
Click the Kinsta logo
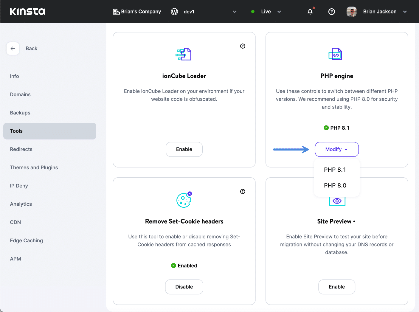(27, 12)
